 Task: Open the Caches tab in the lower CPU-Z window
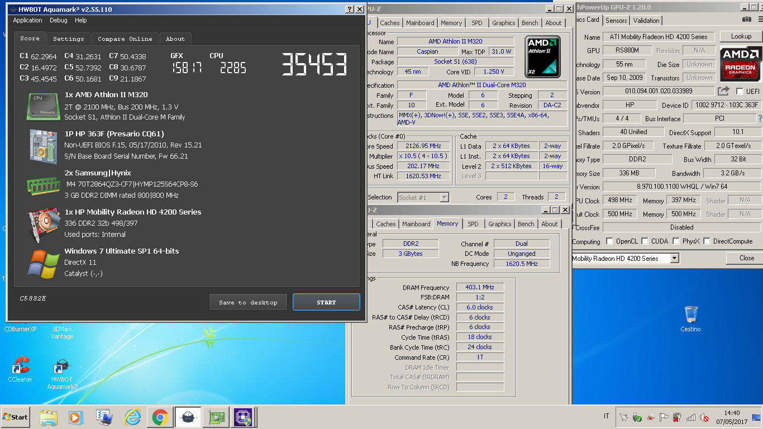386,224
